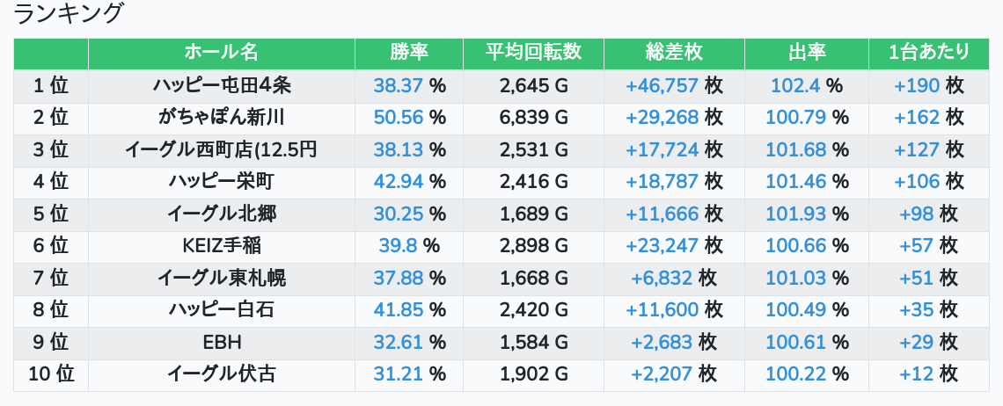Select the EBH hall name
Viewport: 1003px width, 406px height.
point(222,342)
